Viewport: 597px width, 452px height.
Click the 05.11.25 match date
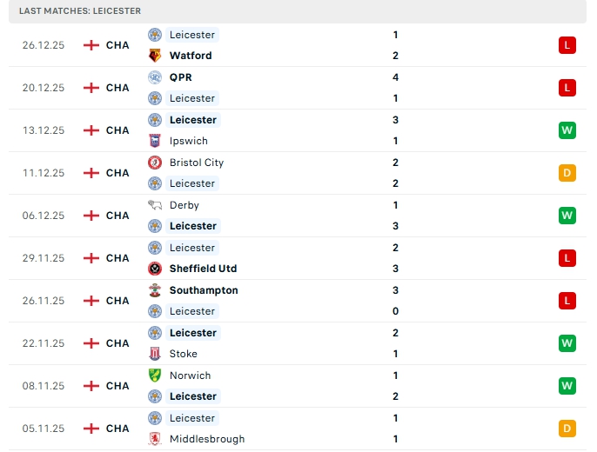[x=44, y=429]
